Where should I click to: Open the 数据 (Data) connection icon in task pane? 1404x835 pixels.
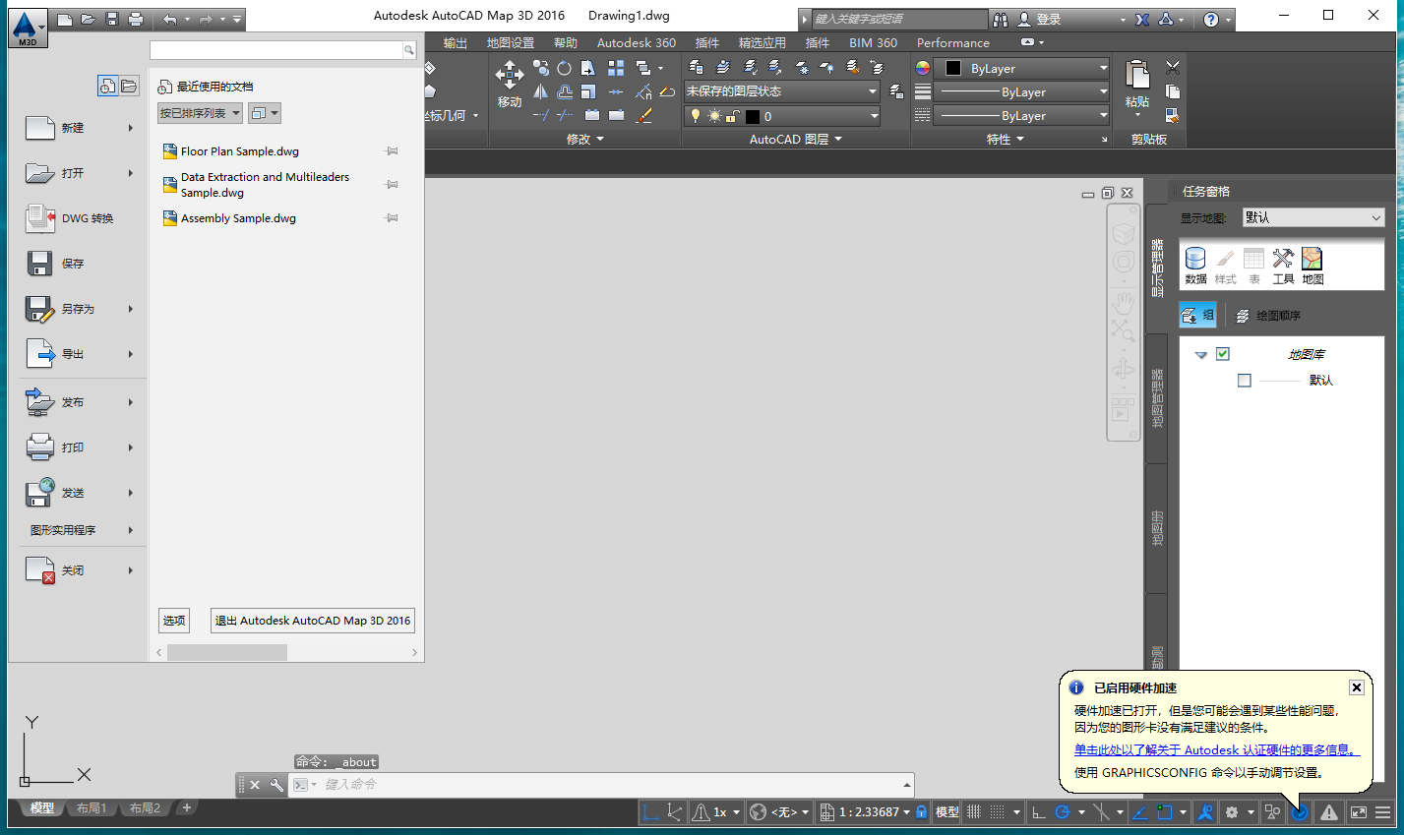pyautogui.click(x=1194, y=260)
